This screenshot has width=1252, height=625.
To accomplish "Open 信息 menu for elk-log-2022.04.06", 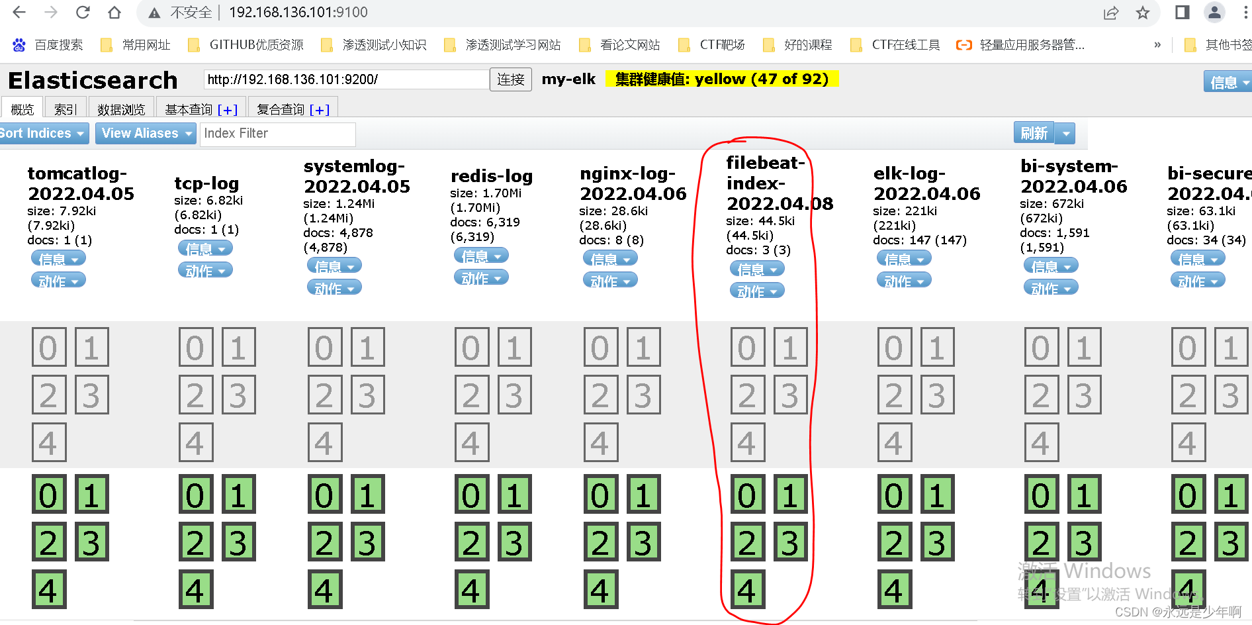I will [905, 259].
